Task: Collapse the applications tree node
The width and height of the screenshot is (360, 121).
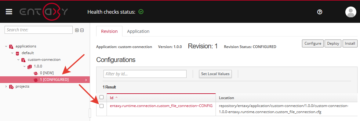Action: [x=6, y=47]
